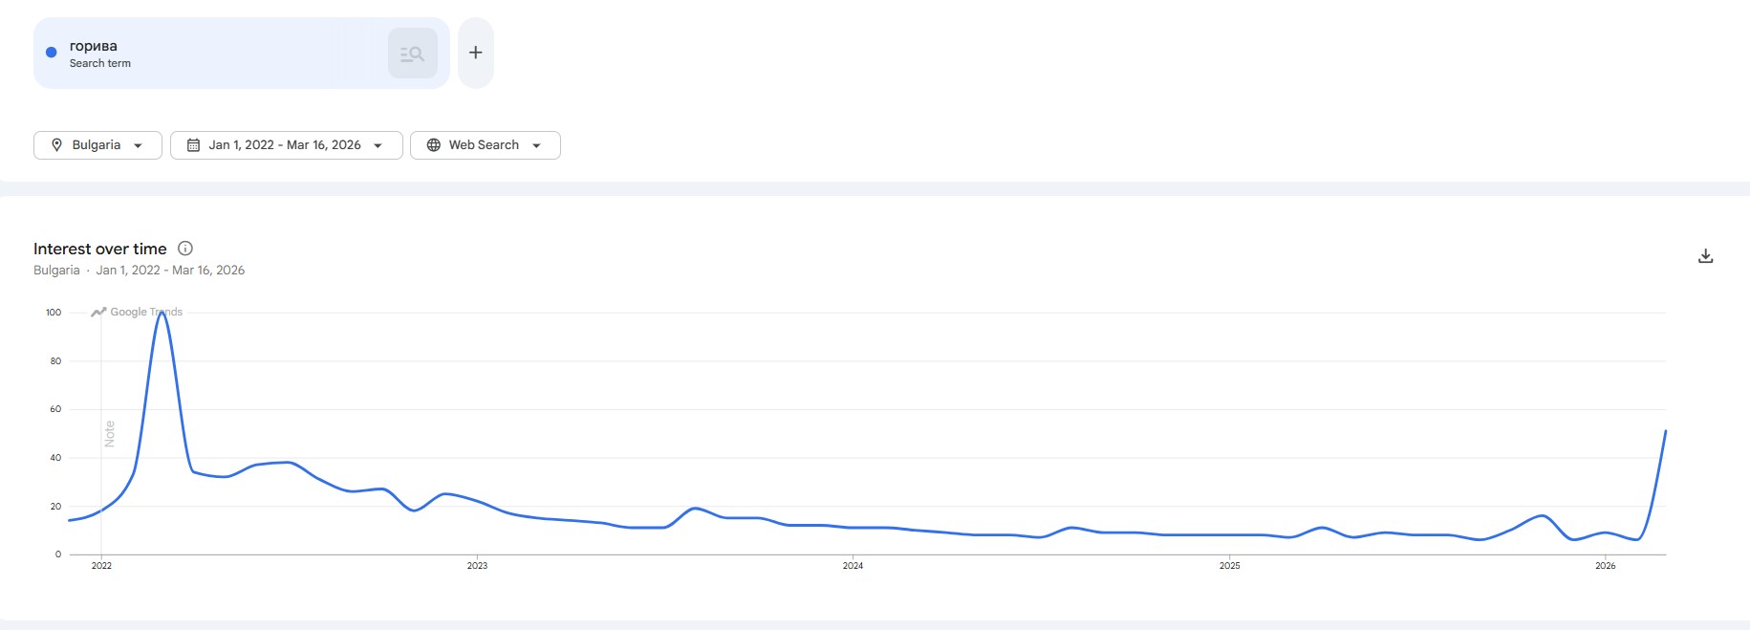This screenshot has width=1750, height=630.
Task: Click the location pin icon beside Bulgaria
Action: coord(56,145)
